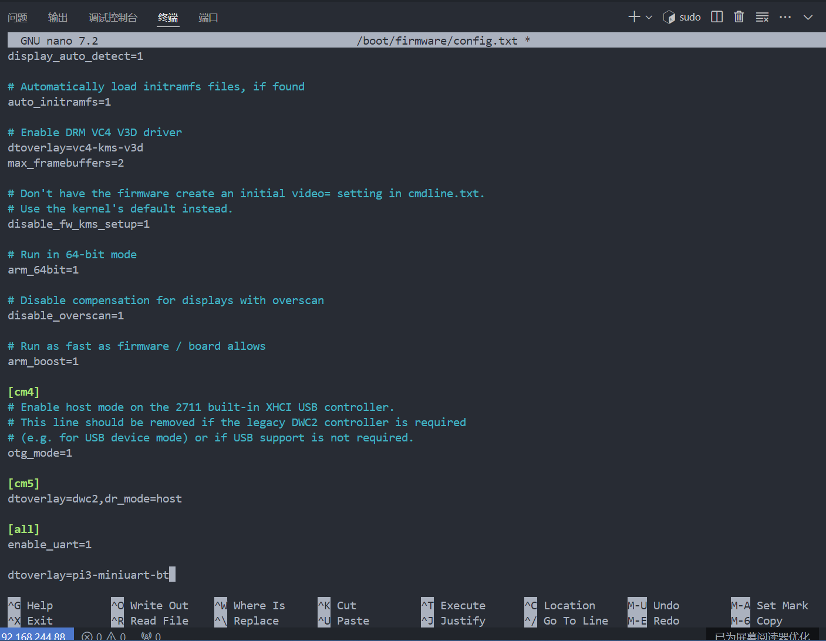Open the launch profile dropdown chevron
Image resolution: width=826 pixels, height=641 pixels.
pyautogui.click(x=649, y=17)
